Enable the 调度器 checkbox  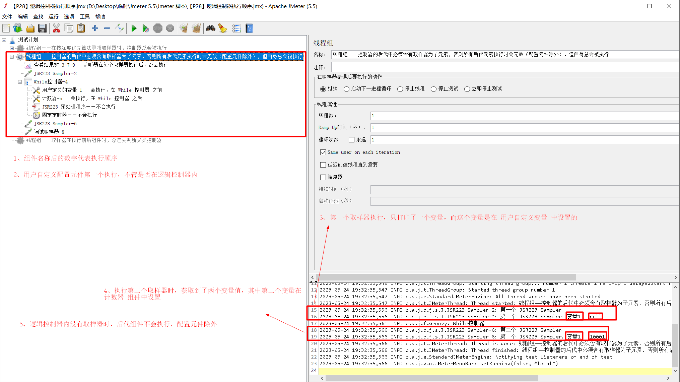(x=323, y=177)
